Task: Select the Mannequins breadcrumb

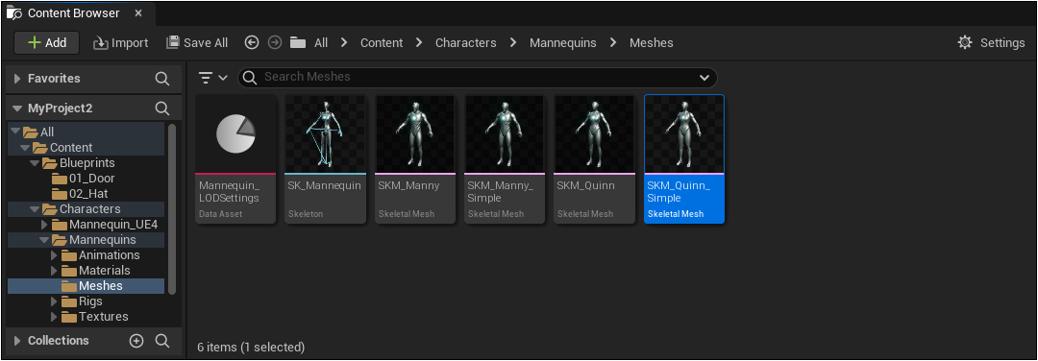Action: [562, 43]
